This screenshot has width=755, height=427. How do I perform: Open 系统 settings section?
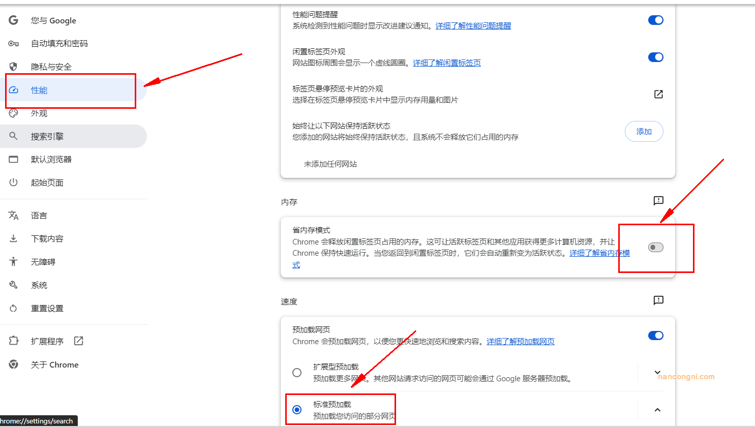pos(74,285)
